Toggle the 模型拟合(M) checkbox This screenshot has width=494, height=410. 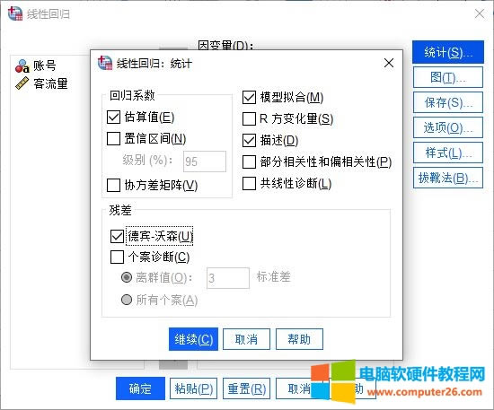click(x=249, y=97)
